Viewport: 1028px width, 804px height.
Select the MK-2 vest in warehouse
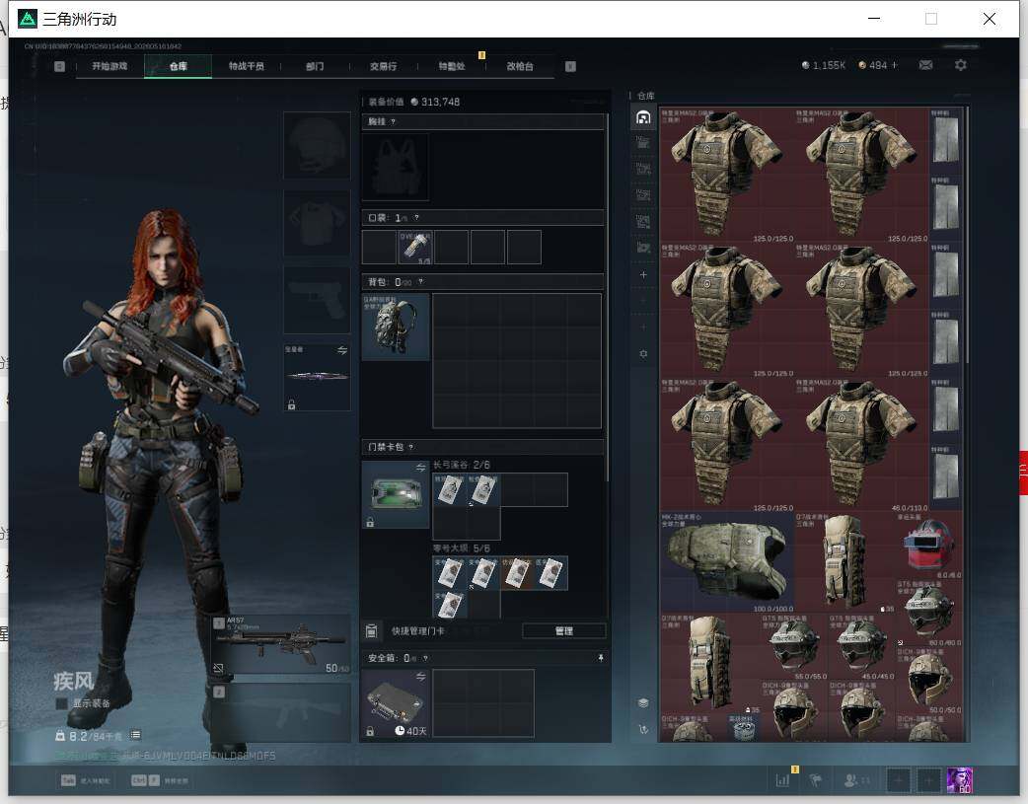point(726,563)
